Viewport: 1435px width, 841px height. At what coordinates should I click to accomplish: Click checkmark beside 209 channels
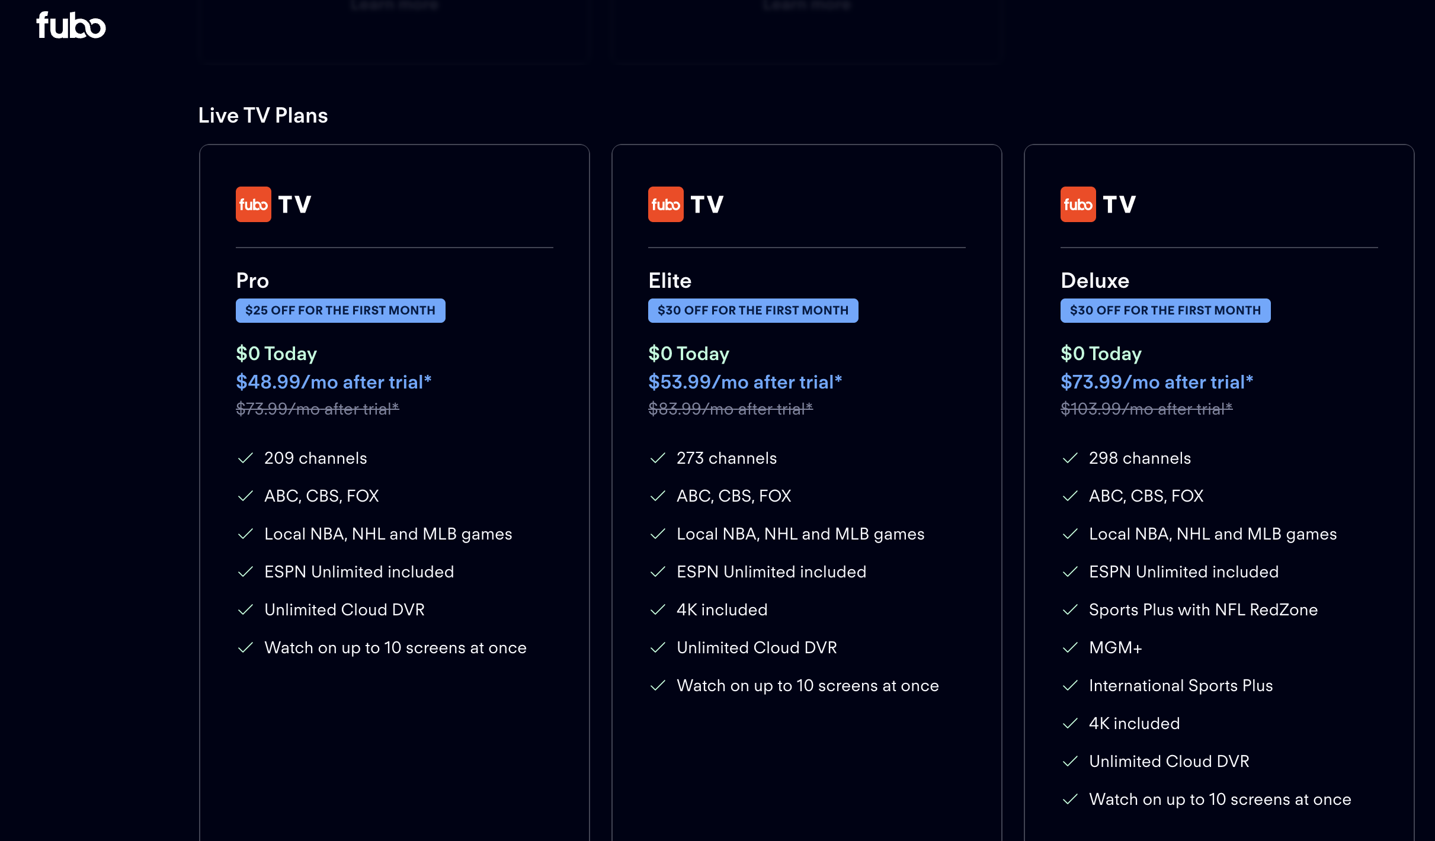[245, 458]
